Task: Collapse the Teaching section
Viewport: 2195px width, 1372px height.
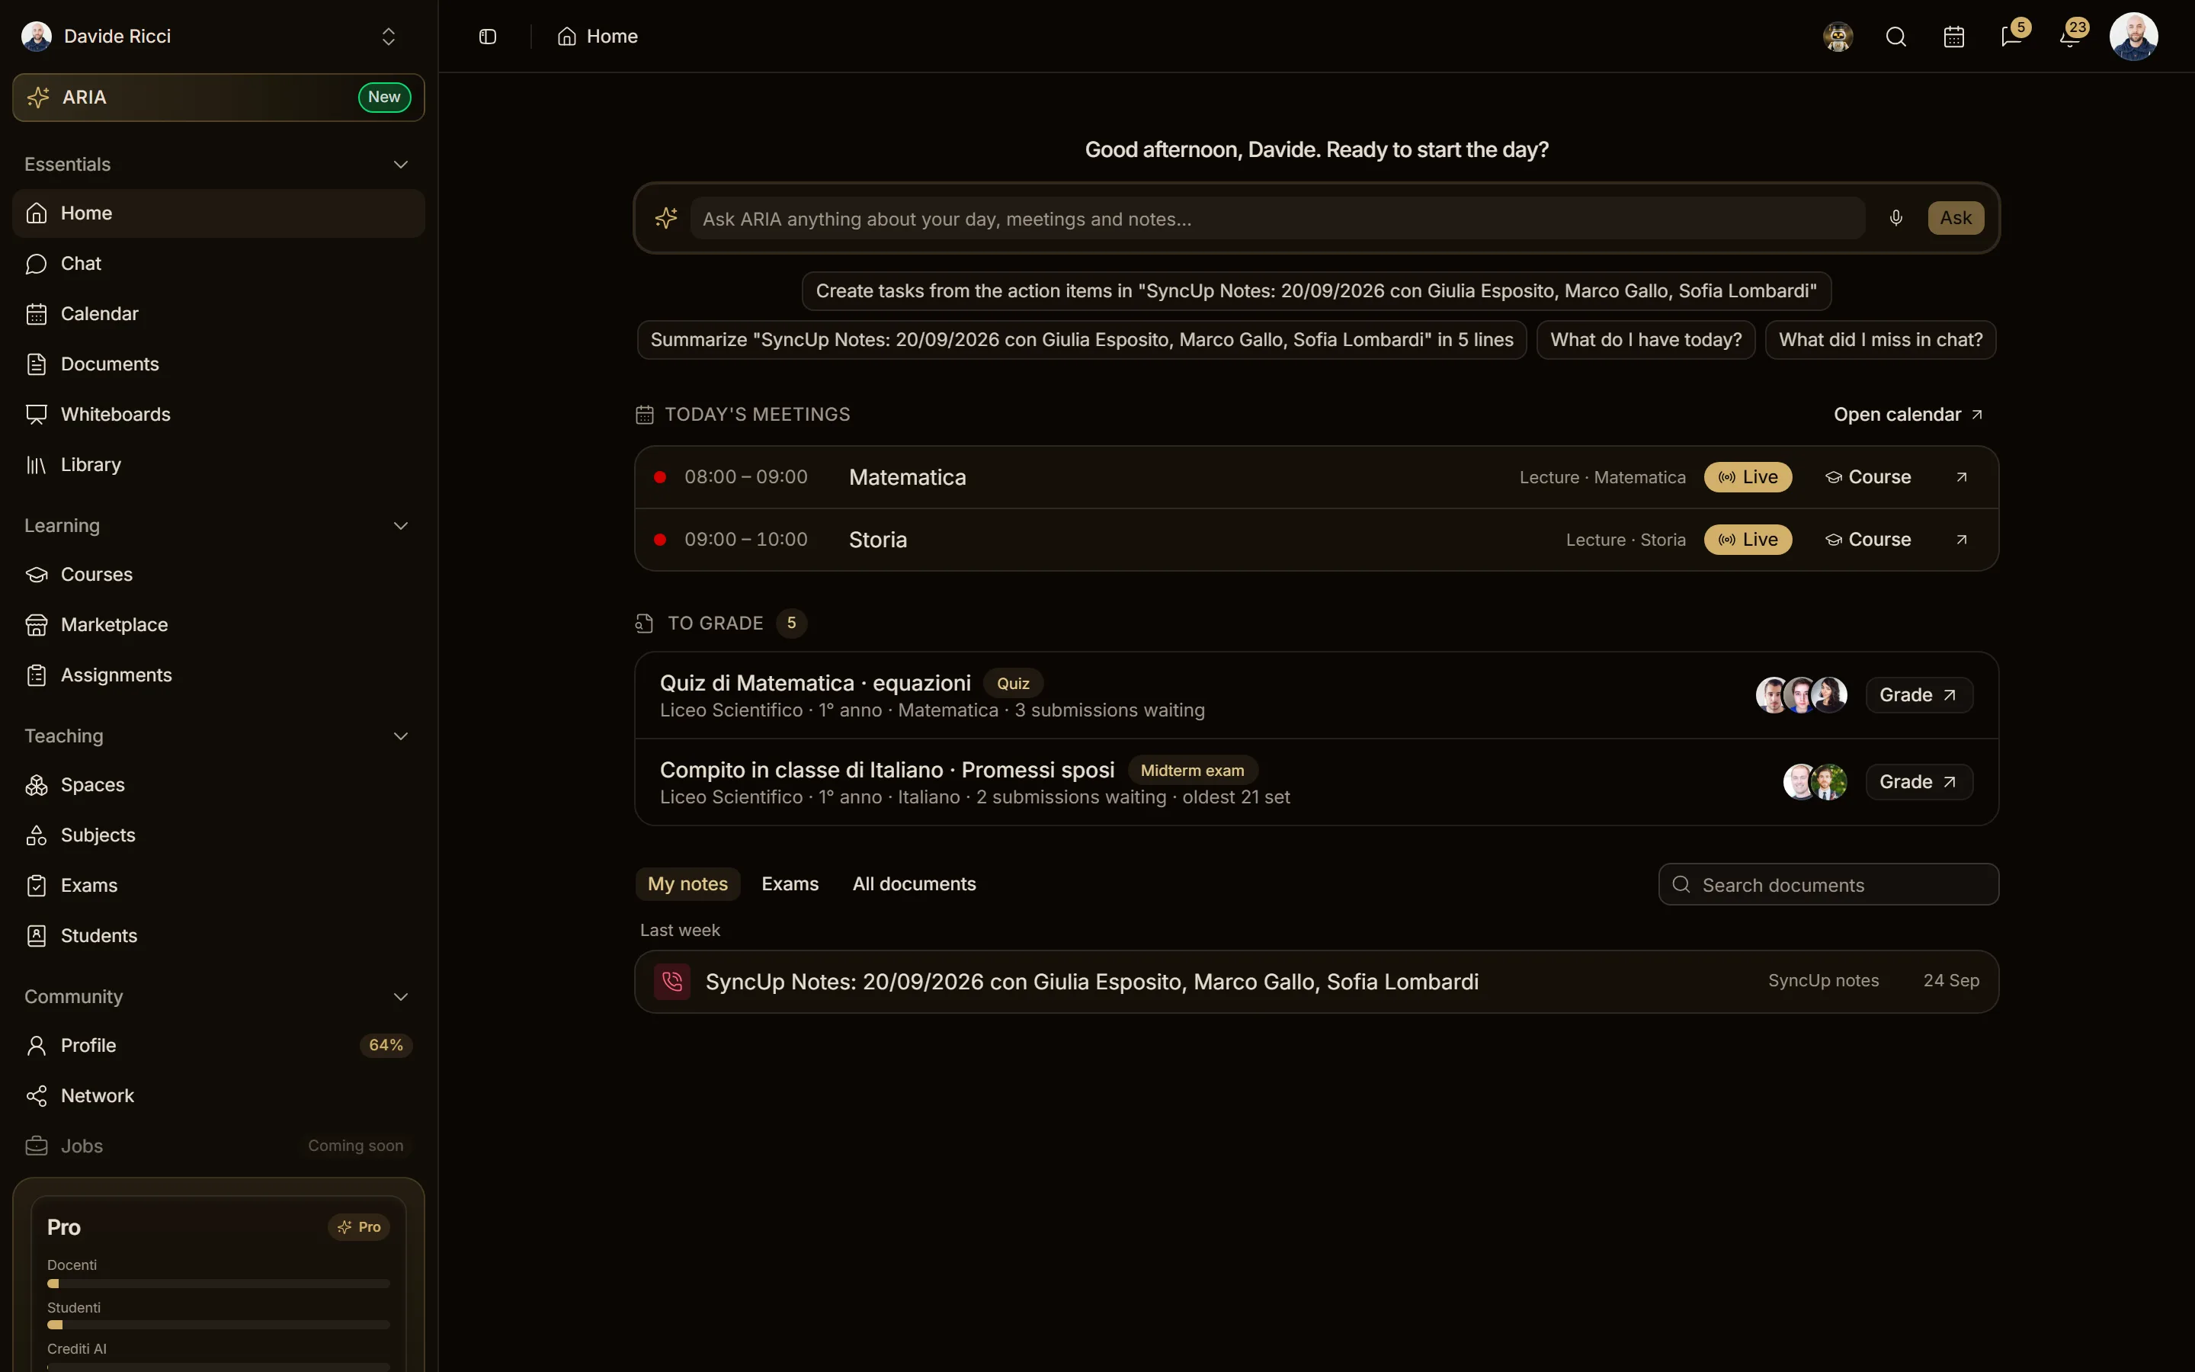Action: tap(400, 736)
